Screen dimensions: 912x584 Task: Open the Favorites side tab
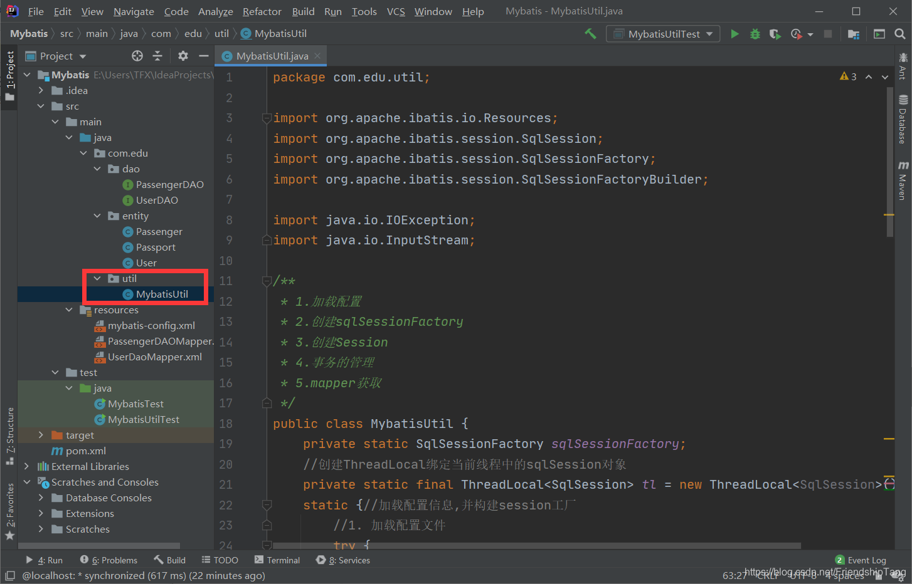click(9, 511)
